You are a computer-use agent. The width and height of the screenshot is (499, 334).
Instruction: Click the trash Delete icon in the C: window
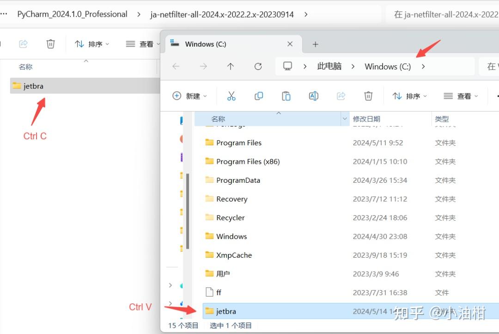pyautogui.click(x=368, y=96)
